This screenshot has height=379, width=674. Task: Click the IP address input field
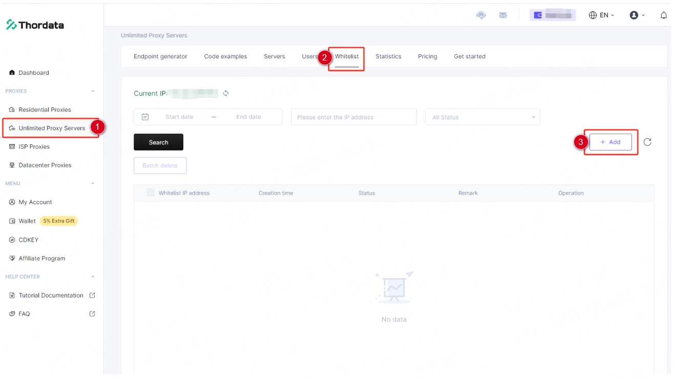354,117
